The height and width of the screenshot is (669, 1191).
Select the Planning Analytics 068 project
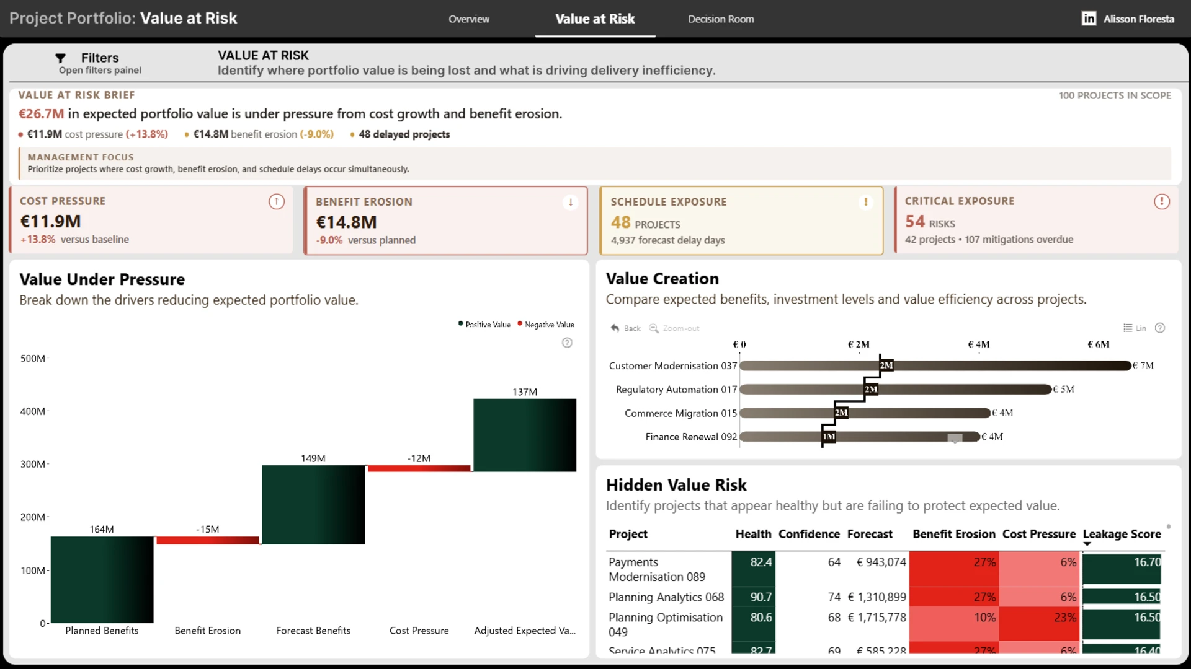click(666, 597)
